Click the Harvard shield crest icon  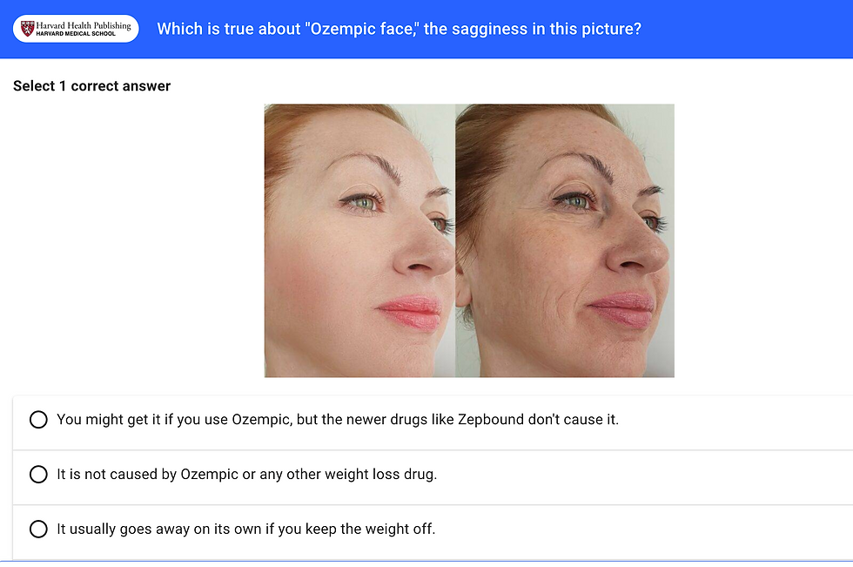tap(27, 28)
